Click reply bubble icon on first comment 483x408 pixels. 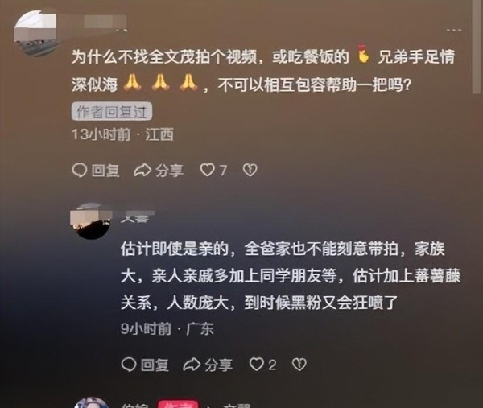80,171
